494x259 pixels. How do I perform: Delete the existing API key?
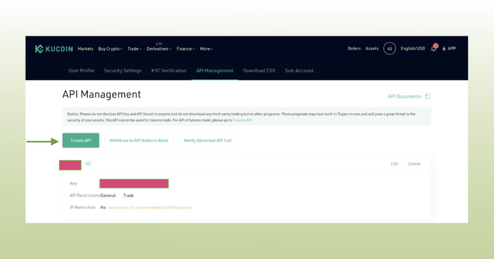[x=414, y=164]
